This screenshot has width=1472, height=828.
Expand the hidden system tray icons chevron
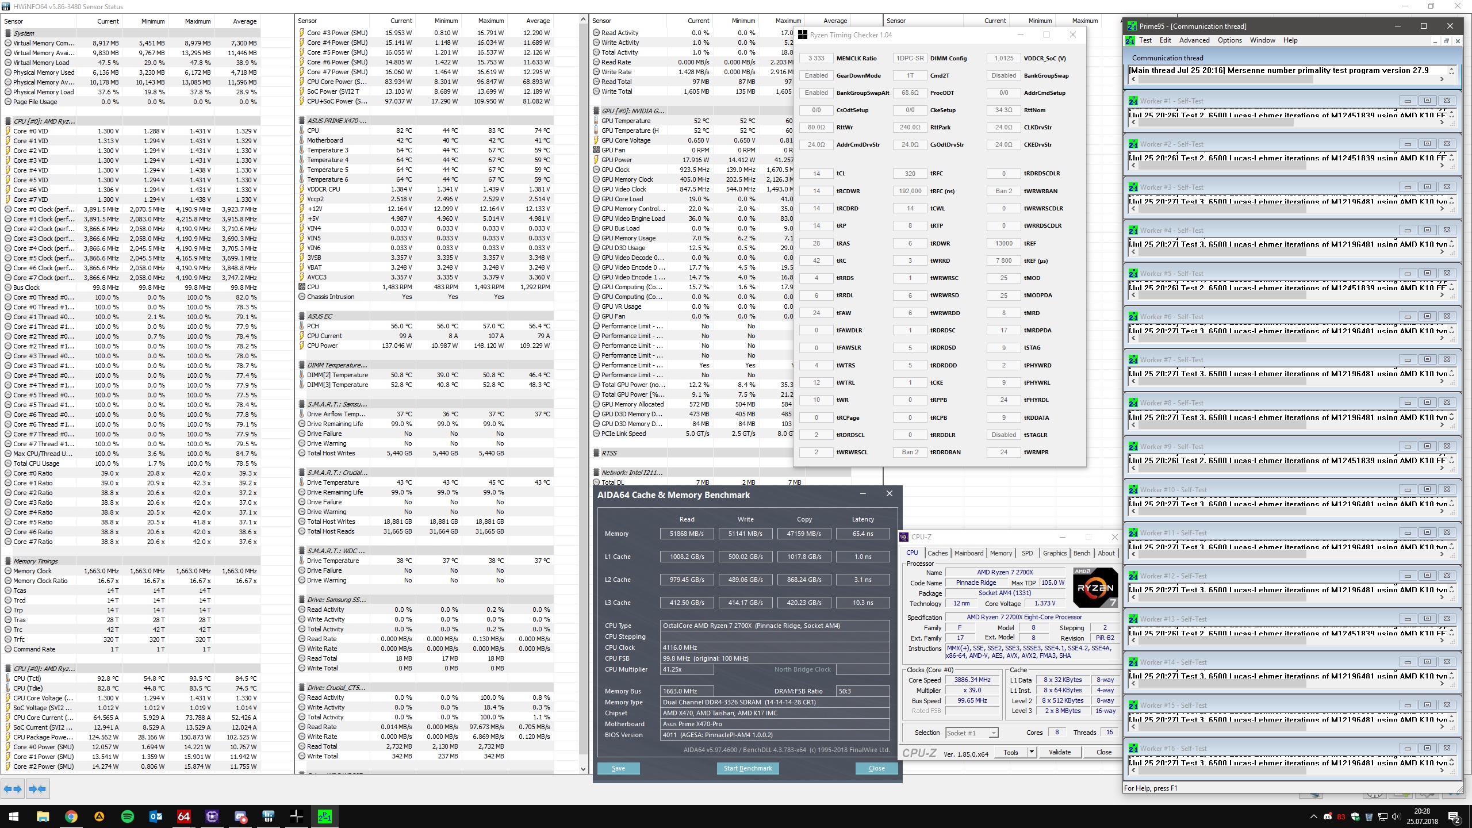coord(1313,816)
